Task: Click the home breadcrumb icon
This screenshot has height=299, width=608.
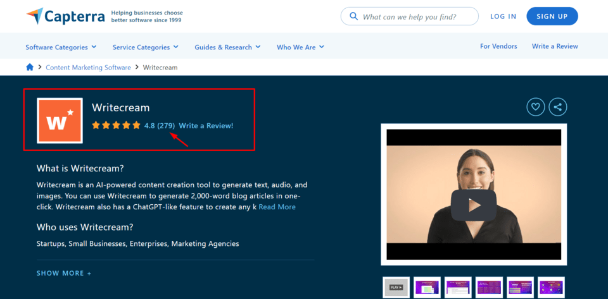Action: tap(30, 67)
